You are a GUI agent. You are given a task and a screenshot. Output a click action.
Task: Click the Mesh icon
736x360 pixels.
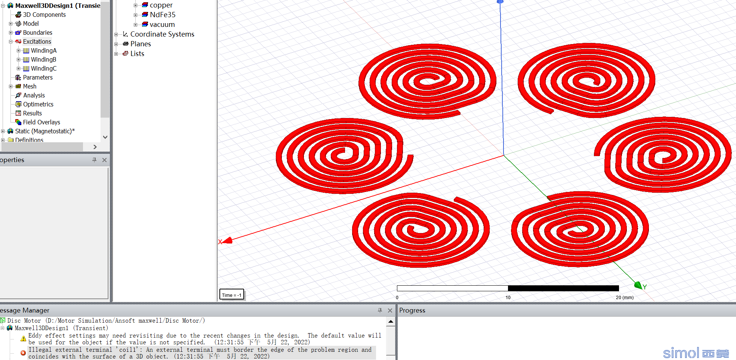[x=18, y=86]
